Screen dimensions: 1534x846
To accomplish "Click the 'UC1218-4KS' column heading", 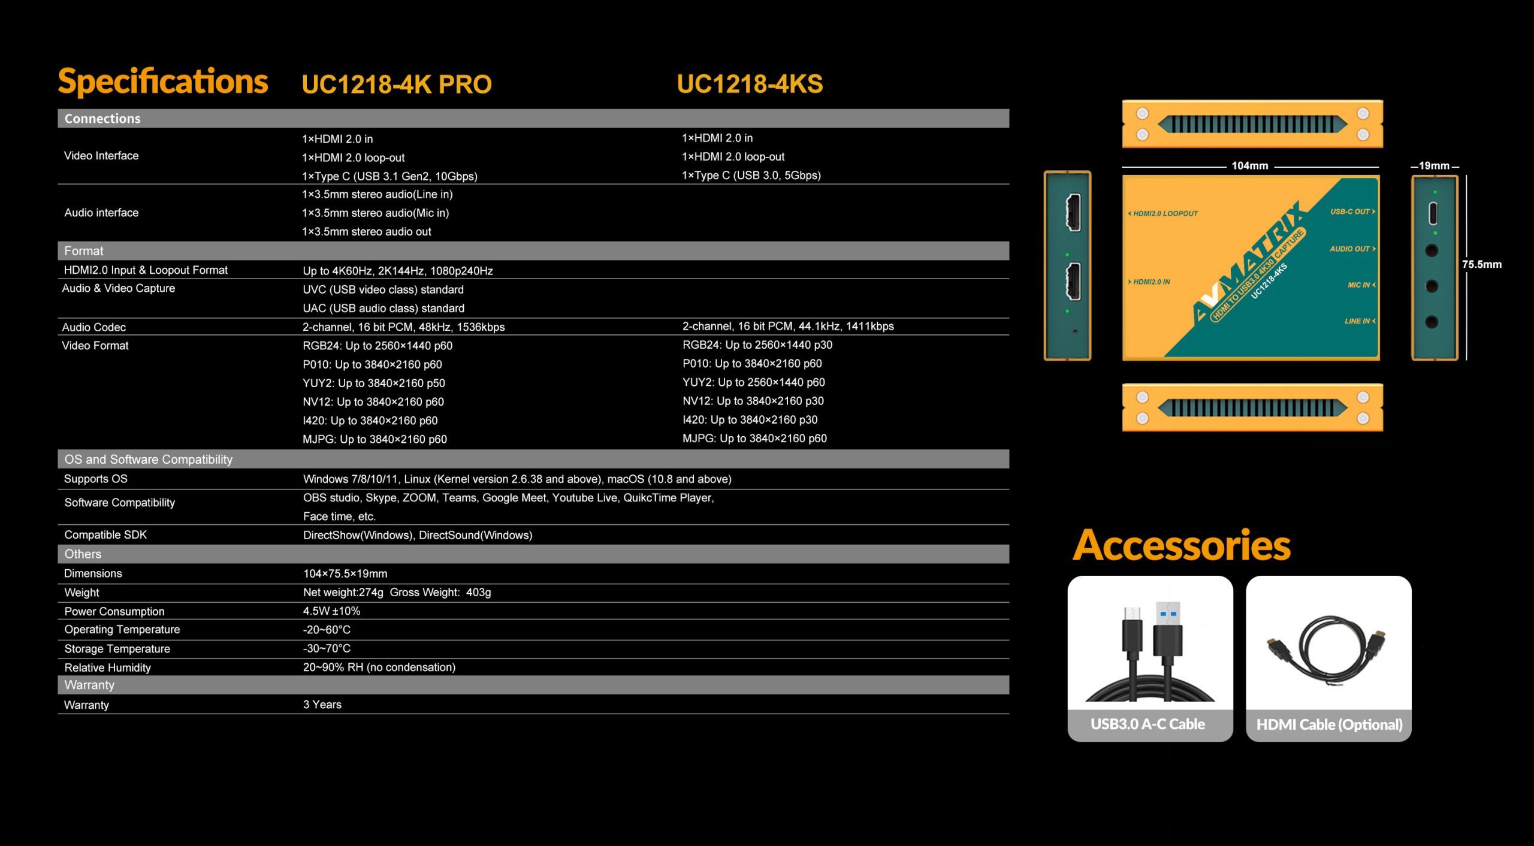I will 750,84.
